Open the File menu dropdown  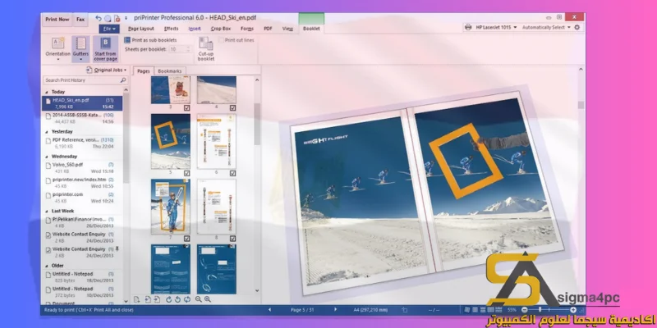[x=109, y=29]
